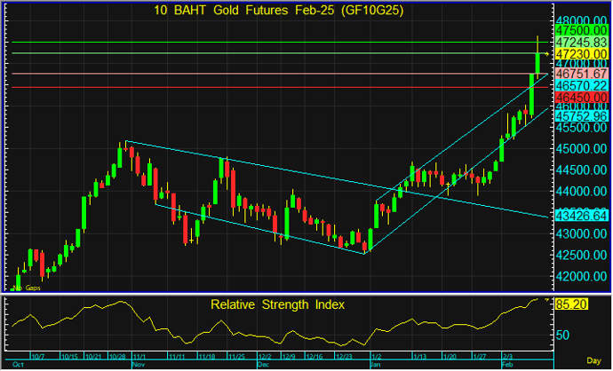Image resolution: width=613 pixels, height=371 pixels.
Task: Select the pink 46751.67 price label
Action: click(x=579, y=73)
